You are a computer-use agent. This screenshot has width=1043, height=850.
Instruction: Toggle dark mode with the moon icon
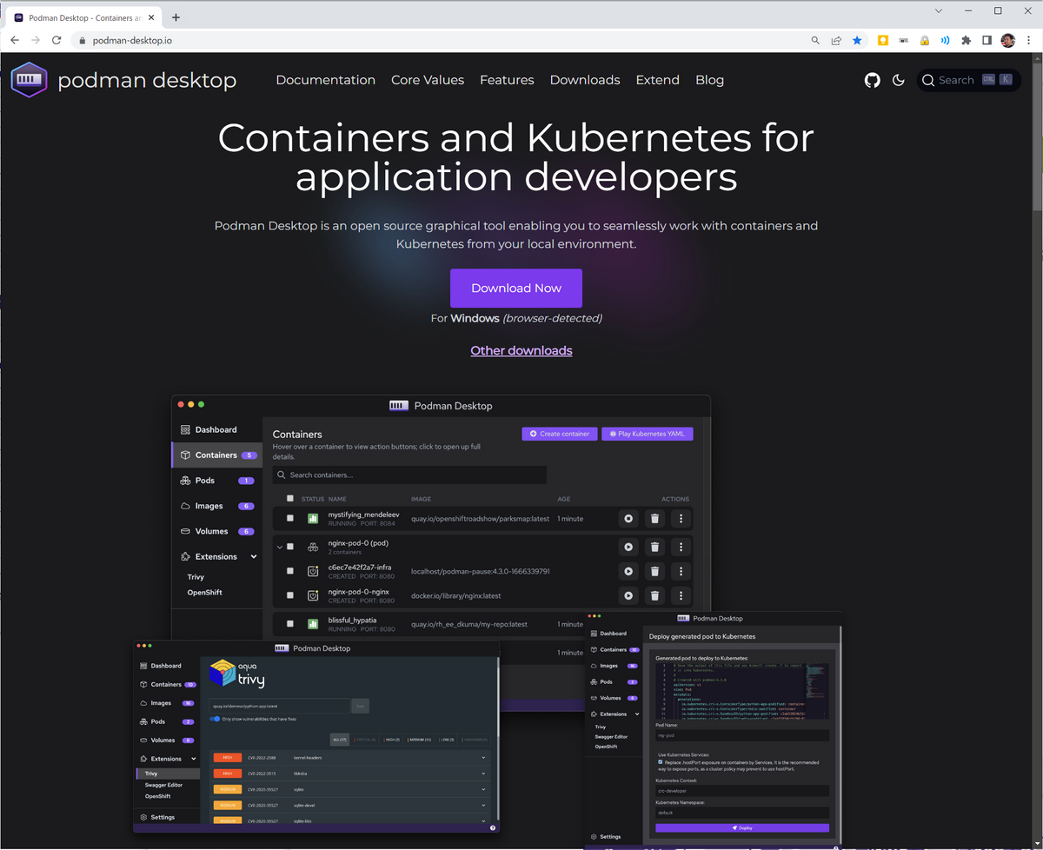899,80
